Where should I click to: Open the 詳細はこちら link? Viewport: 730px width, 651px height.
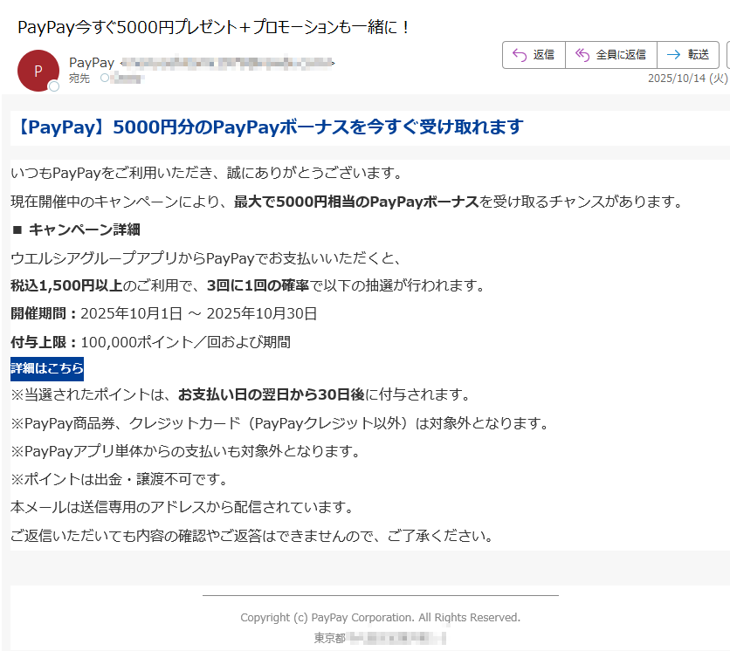point(47,369)
